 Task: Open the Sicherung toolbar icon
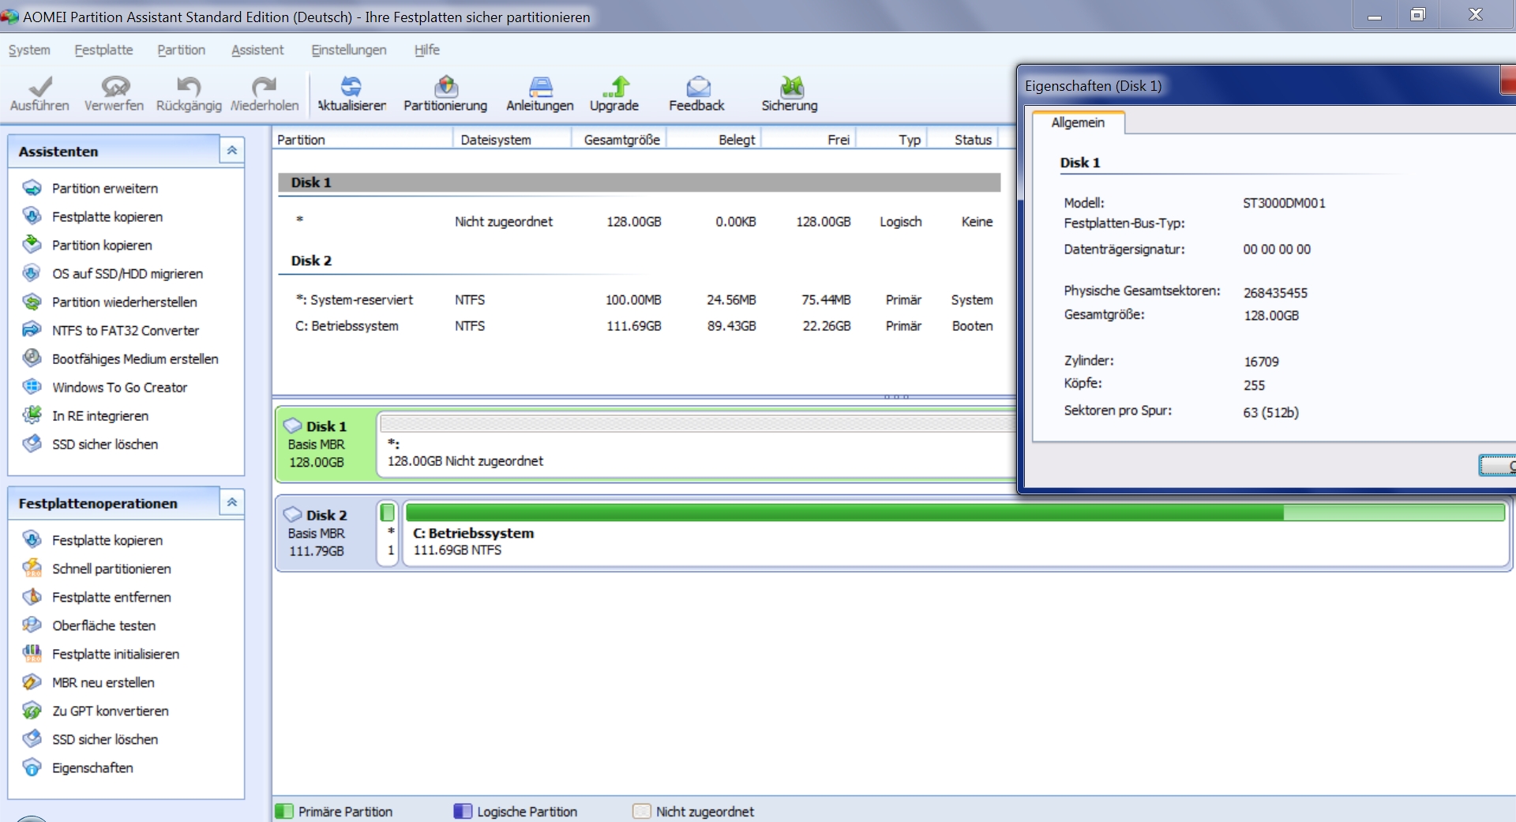click(x=790, y=86)
